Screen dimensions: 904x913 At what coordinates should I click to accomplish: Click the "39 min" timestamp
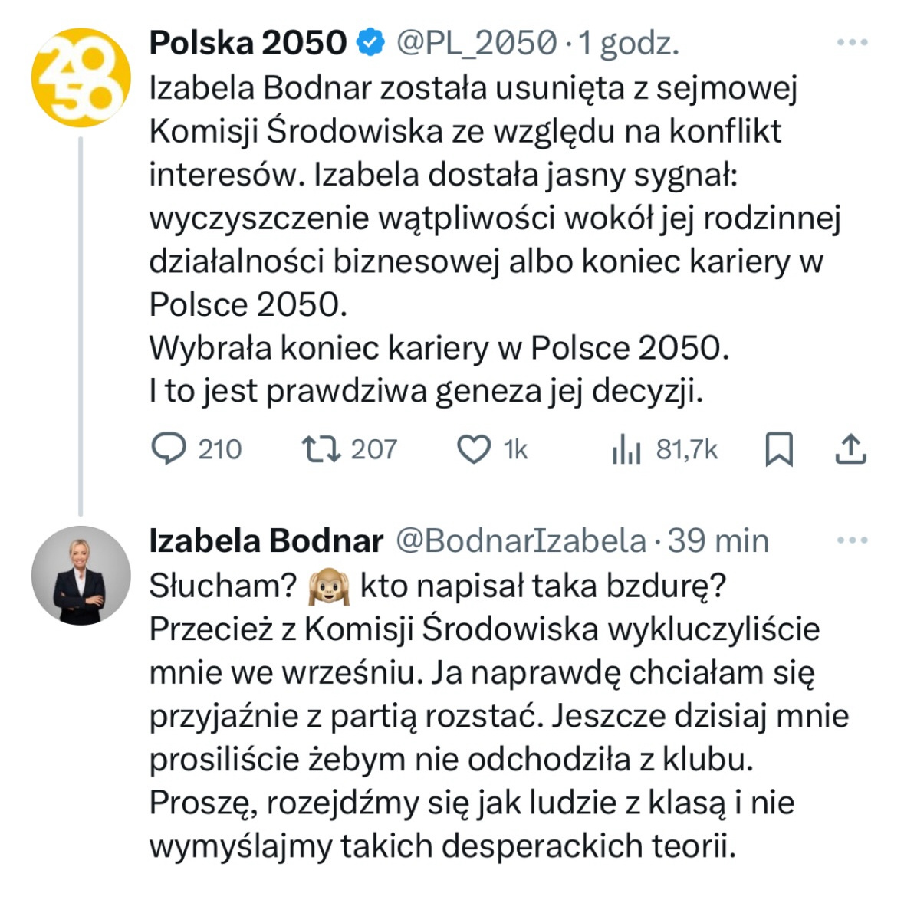(718, 541)
